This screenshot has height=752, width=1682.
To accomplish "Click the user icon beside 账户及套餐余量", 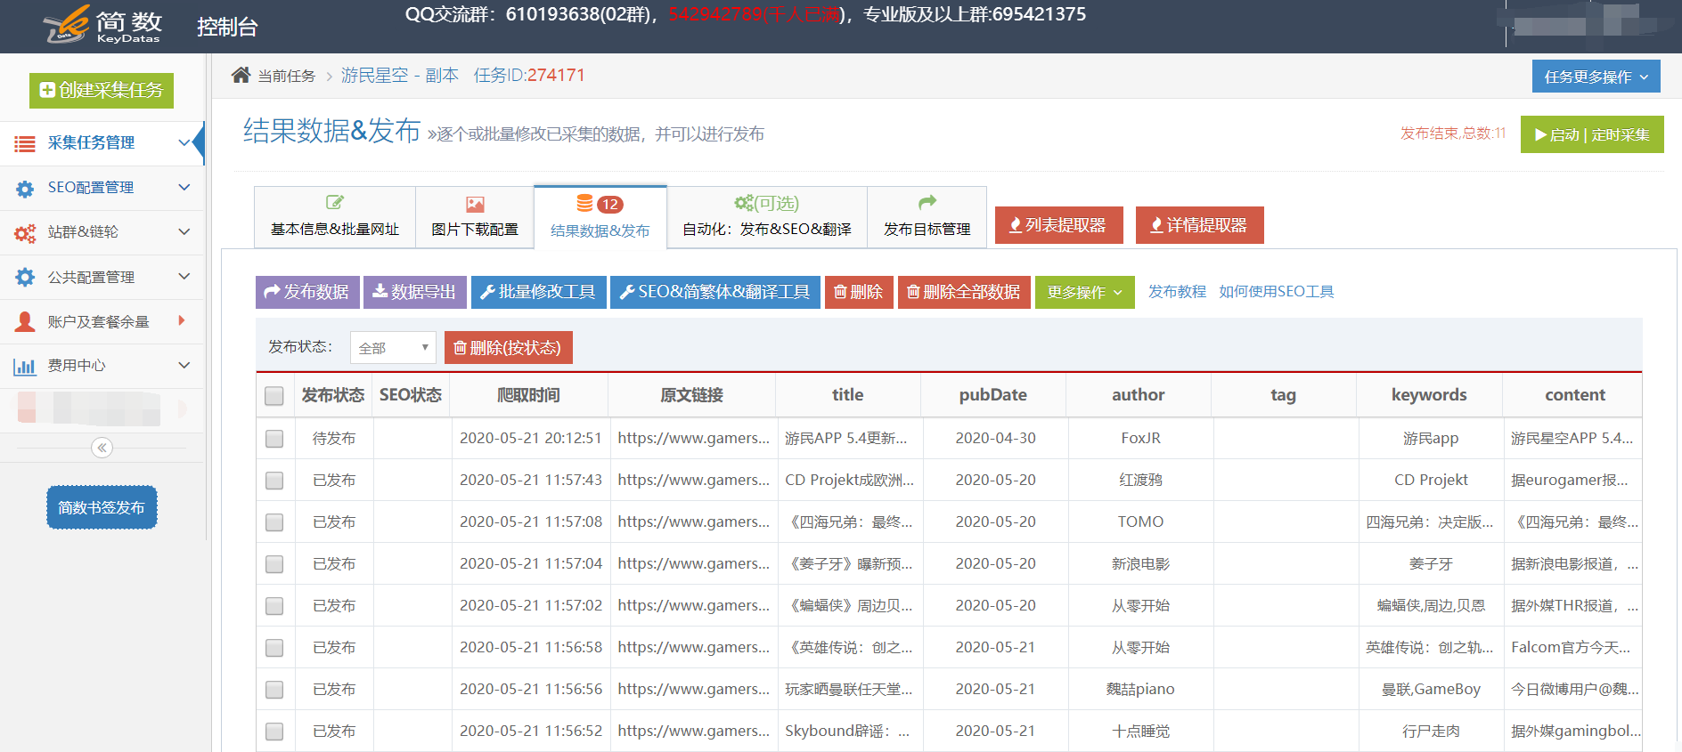I will click(x=25, y=321).
